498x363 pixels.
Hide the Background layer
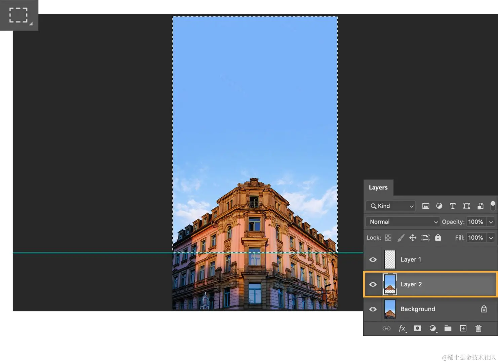373,309
